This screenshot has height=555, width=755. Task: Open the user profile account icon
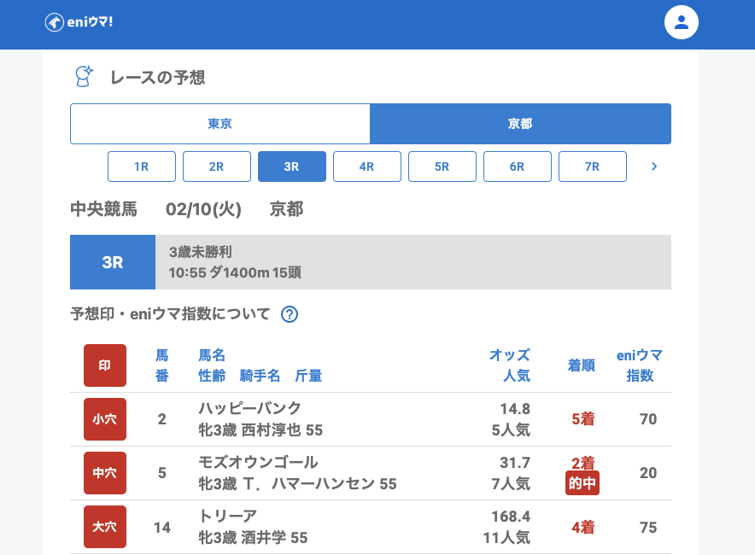pyautogui.click(x=681, y=22)
